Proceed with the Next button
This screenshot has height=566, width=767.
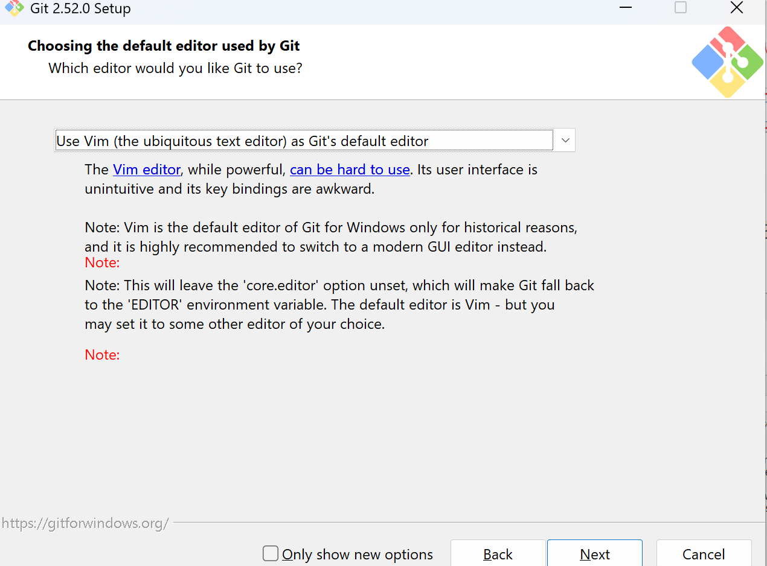pos(595,554)
